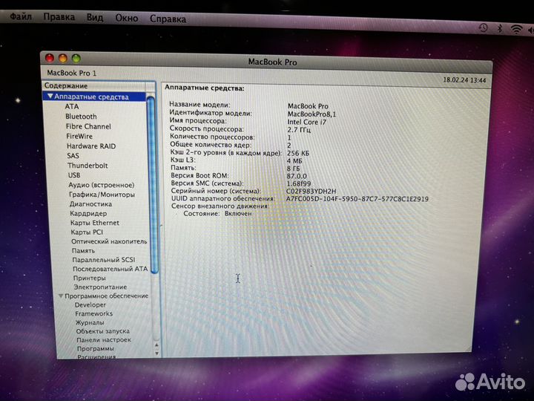Open the Окно menu

[x=127, y=18]
